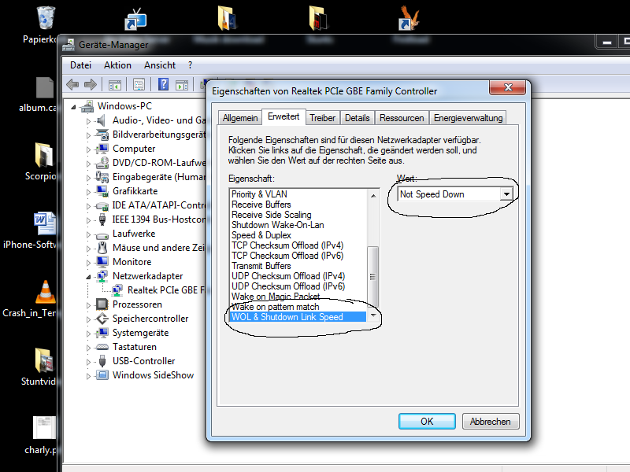The width and height of the screenshot is (630, 472).
Task: Select TCP Checksum Offload (IPv6) property
Action: (x=298, y=256)
